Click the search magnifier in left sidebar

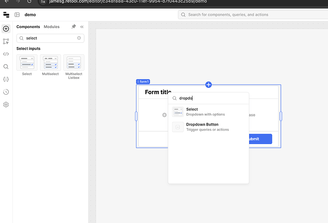(x=6, y=67)
